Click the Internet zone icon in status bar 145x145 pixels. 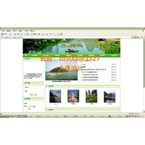(x=130, y=114)
